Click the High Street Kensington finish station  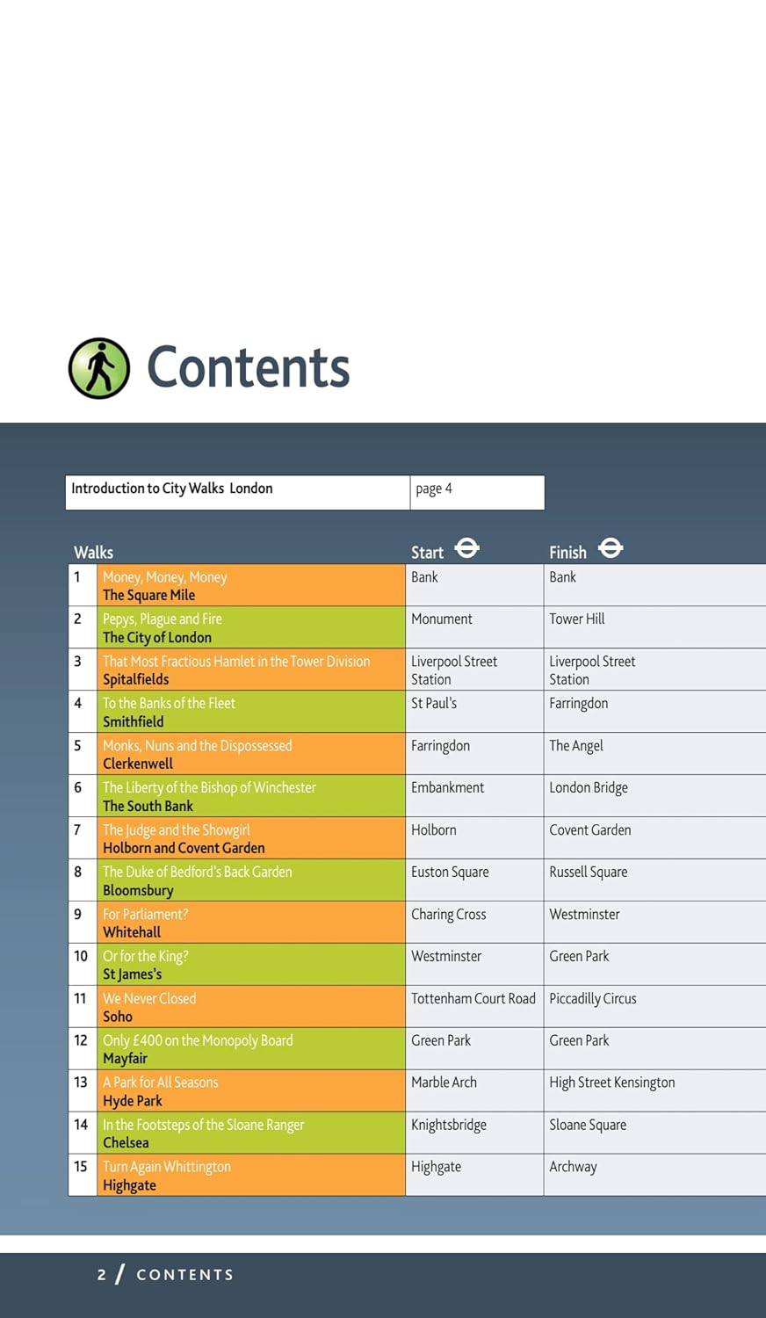pos(611,1083)
